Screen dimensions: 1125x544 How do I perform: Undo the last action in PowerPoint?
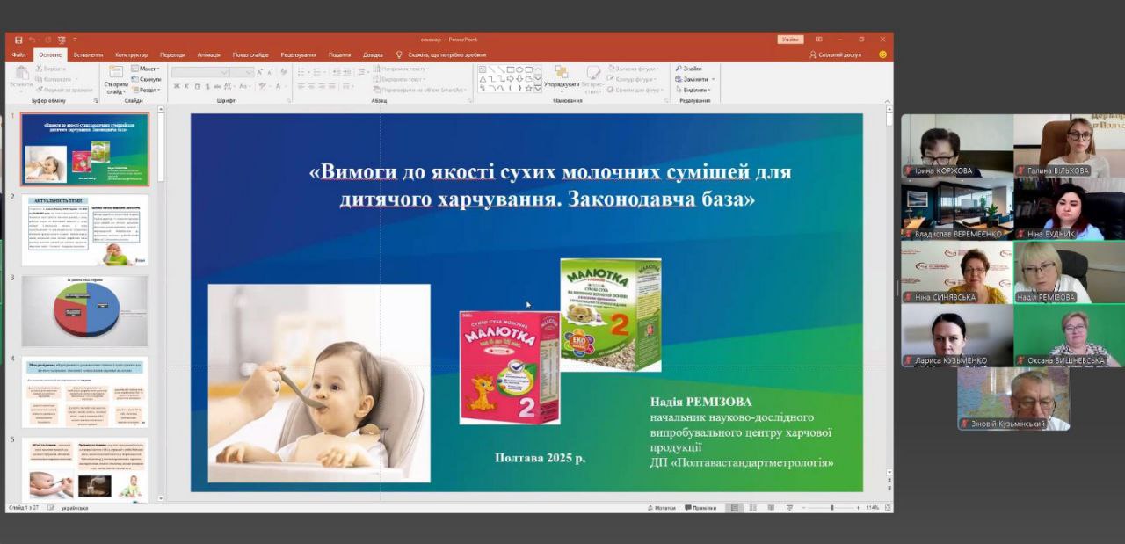pyautogui.click(x=32, y=40)
